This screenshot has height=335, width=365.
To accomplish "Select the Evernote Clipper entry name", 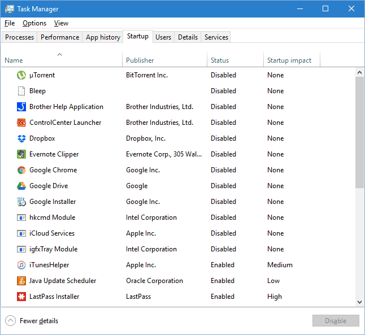I will 54,154.
